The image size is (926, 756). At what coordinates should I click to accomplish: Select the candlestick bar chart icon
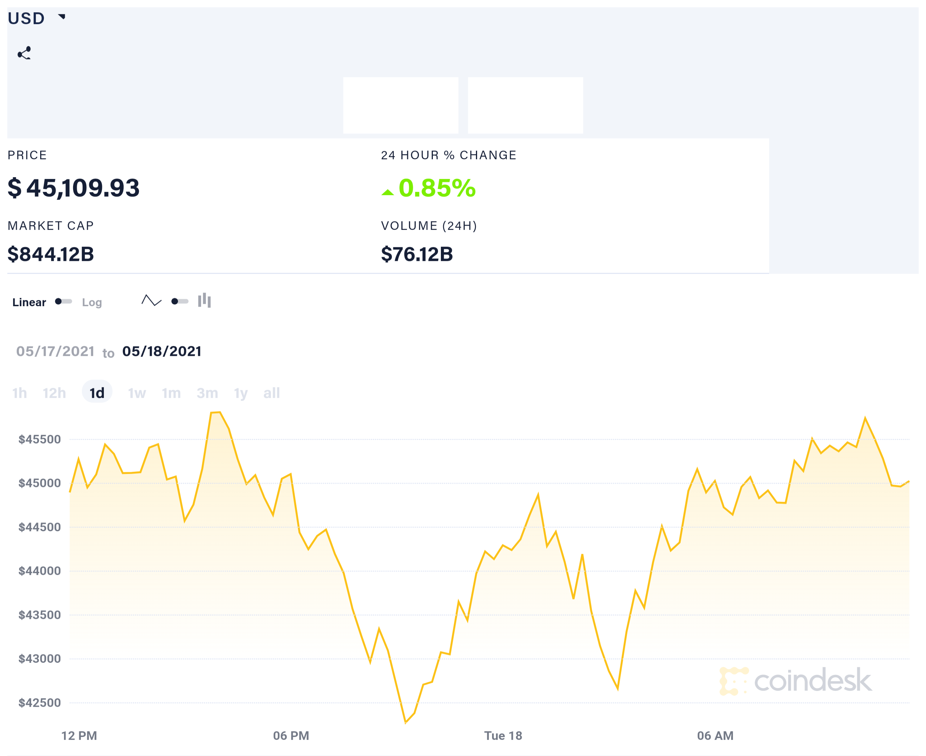(204, 300)
